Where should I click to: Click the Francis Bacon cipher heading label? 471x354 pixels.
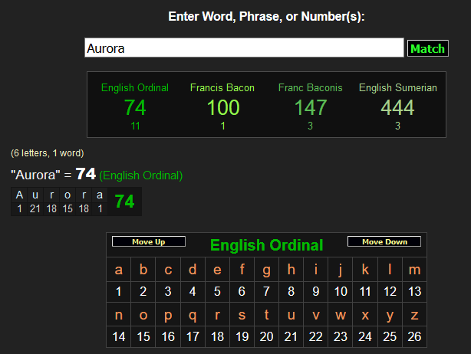coord(222,87)
